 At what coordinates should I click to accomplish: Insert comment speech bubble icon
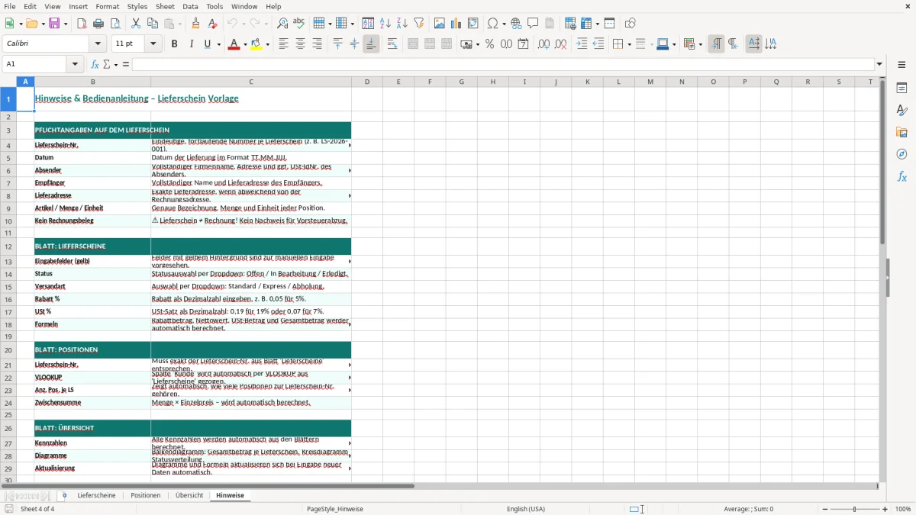[533, 24]
